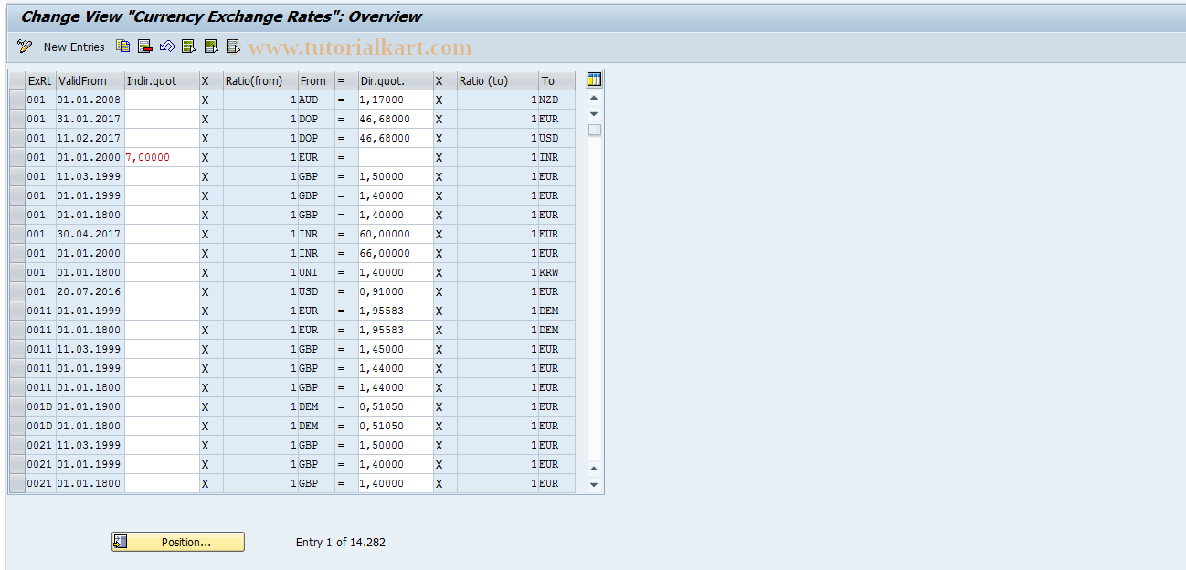Image resolution: width=1186 pixels, height=570 pixels.
Task: Click the scroll down arrow at table bottom
Action: 594,485
